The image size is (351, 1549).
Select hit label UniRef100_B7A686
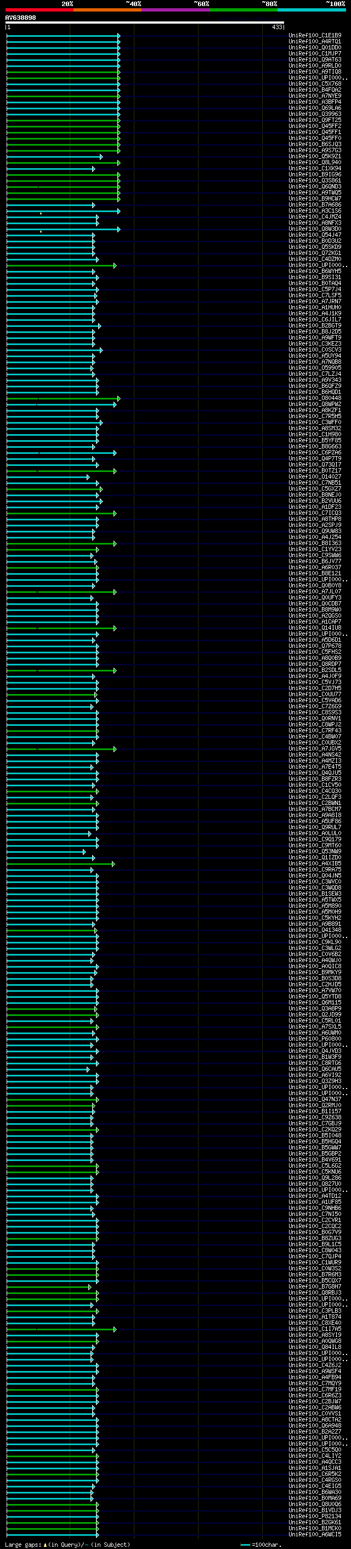coord(315,204)
